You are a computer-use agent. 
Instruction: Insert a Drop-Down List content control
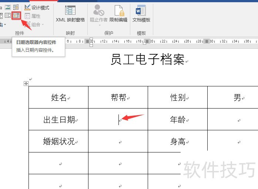pyautogui.click(x=8, y=16)
